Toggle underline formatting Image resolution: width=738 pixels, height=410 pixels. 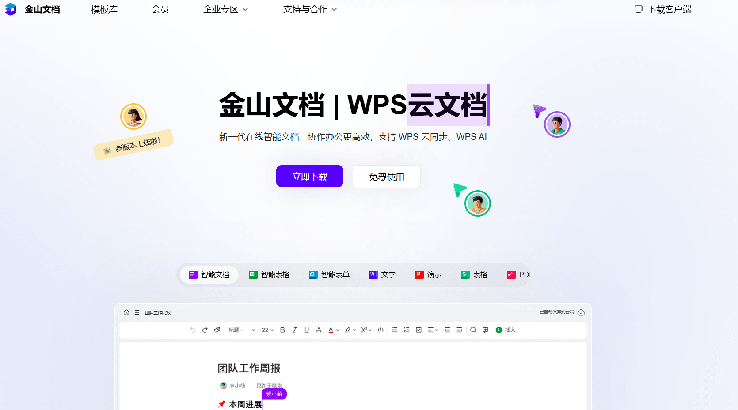click(307, 330)
